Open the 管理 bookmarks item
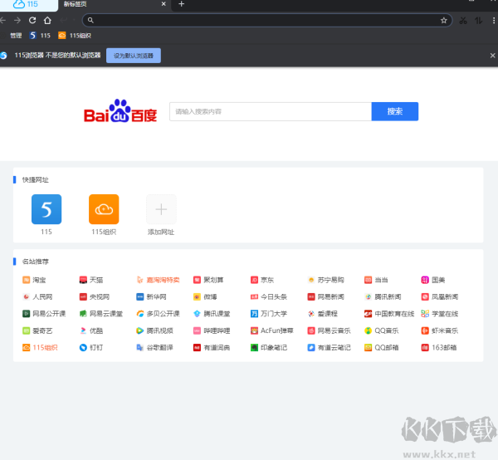Image resolution: width=498 pixels, height=460 pixels. [16, 36]
